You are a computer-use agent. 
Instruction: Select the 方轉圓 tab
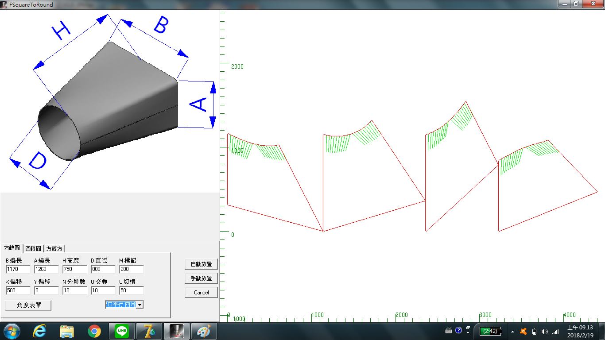[12, 248]
